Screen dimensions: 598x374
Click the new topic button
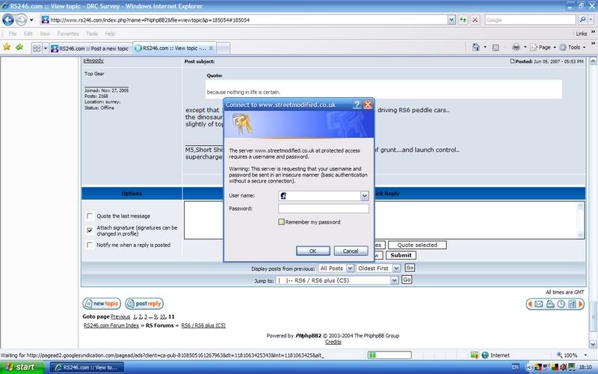click(x=102, y=304)
